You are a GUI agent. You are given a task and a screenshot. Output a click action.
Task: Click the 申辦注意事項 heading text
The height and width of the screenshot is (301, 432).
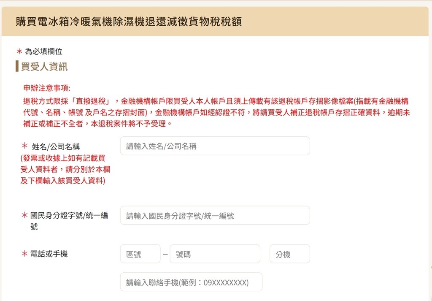pos(47,88)
